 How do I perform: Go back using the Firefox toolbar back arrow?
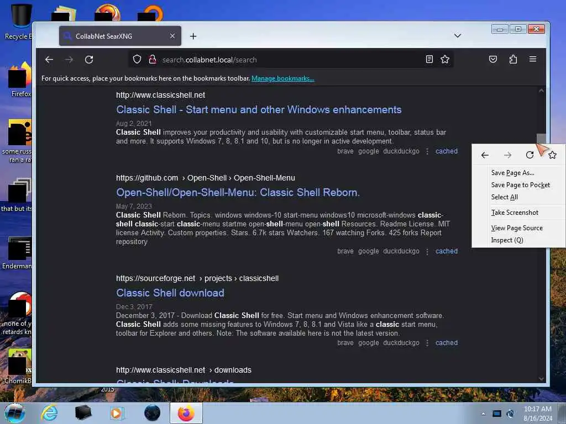pos(49,60)
